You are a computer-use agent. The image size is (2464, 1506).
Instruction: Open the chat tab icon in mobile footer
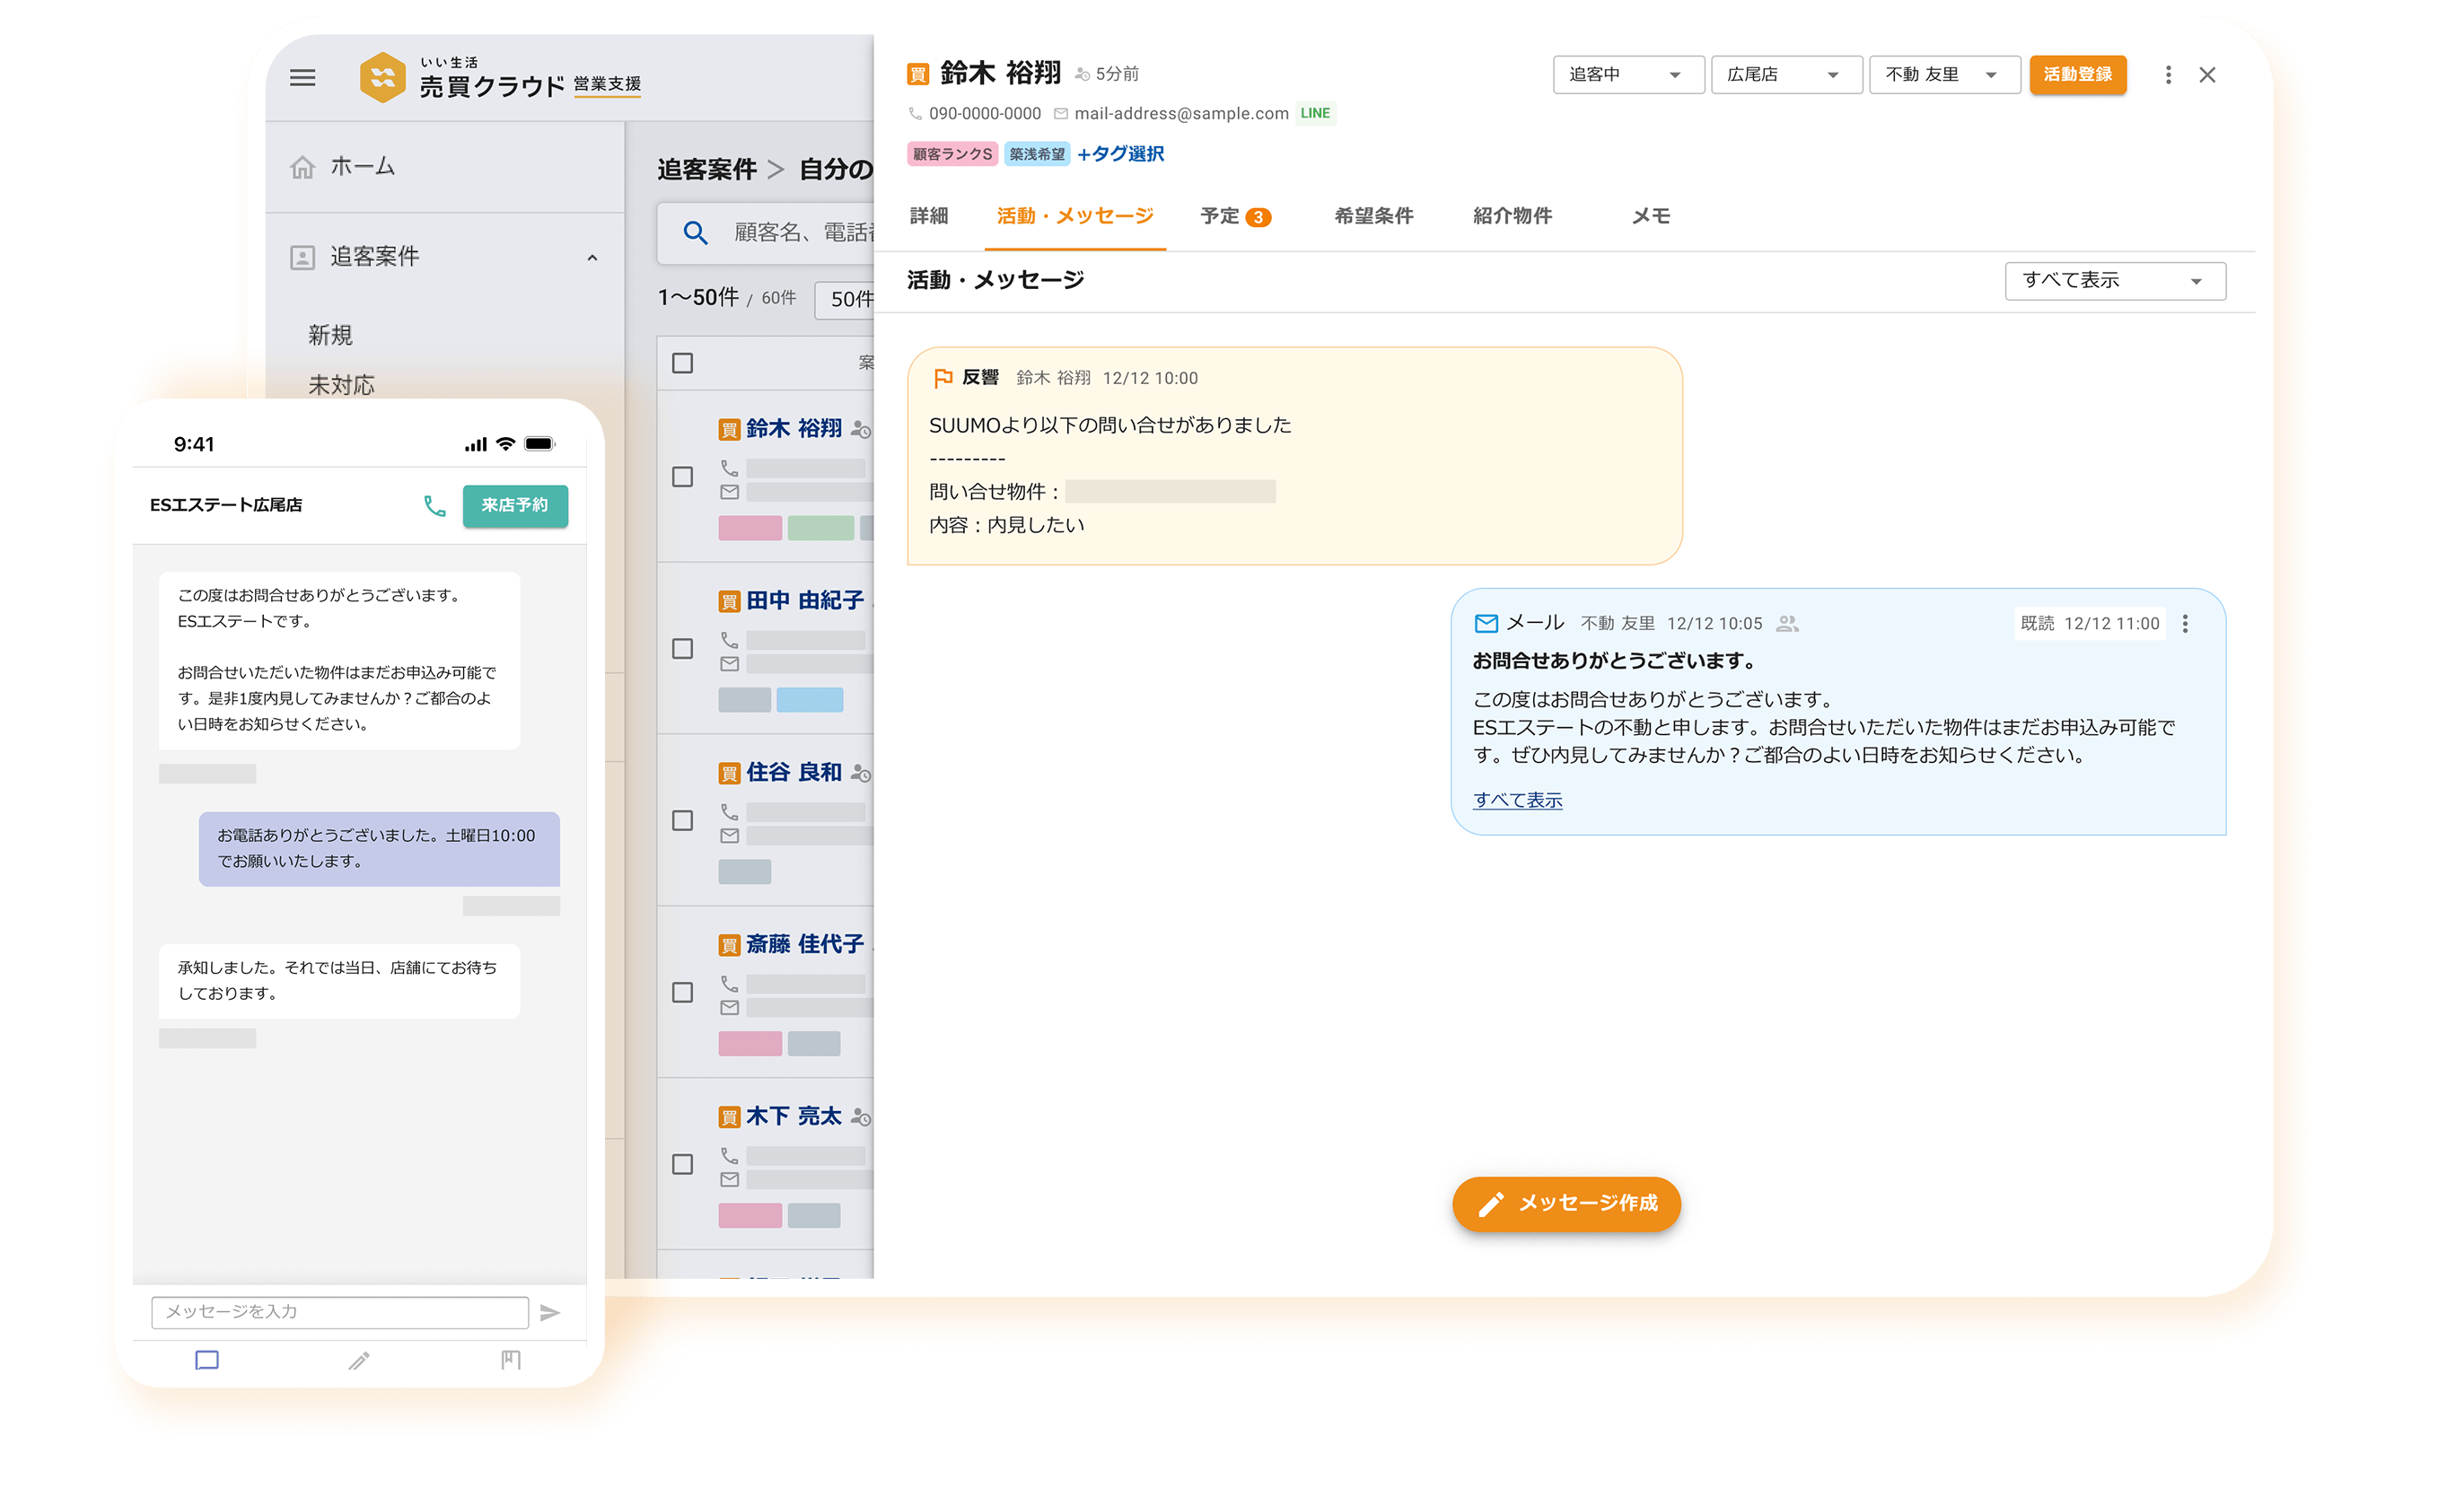[x=207, y=1360]
